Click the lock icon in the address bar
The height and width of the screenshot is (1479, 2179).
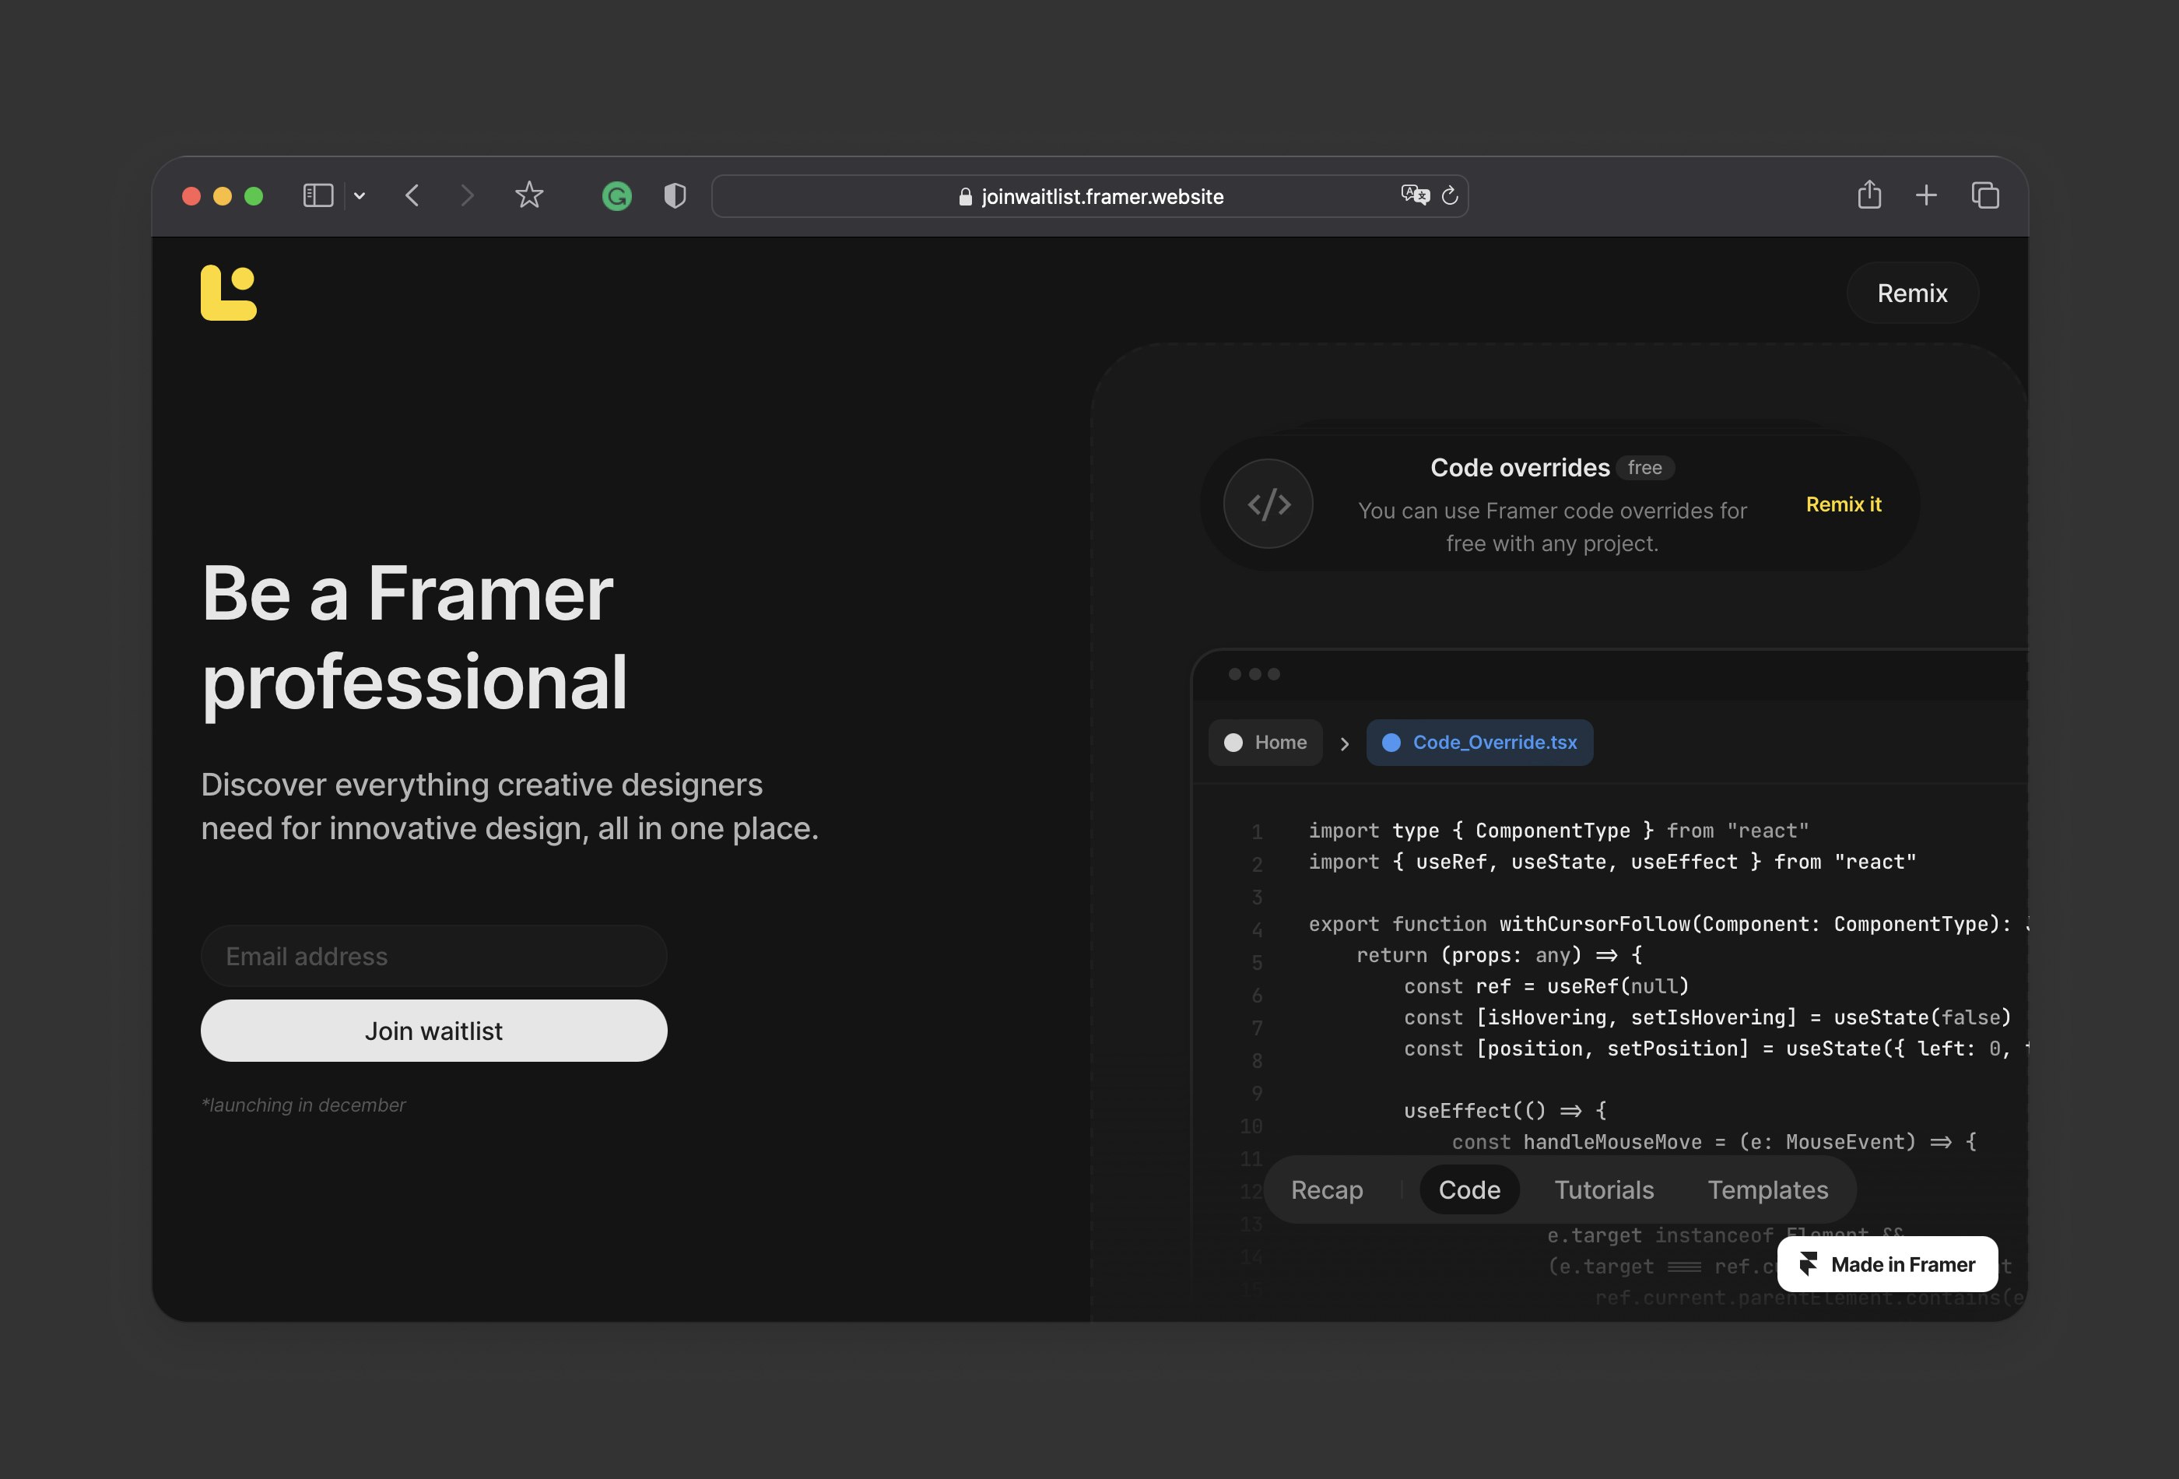point(965,196)
